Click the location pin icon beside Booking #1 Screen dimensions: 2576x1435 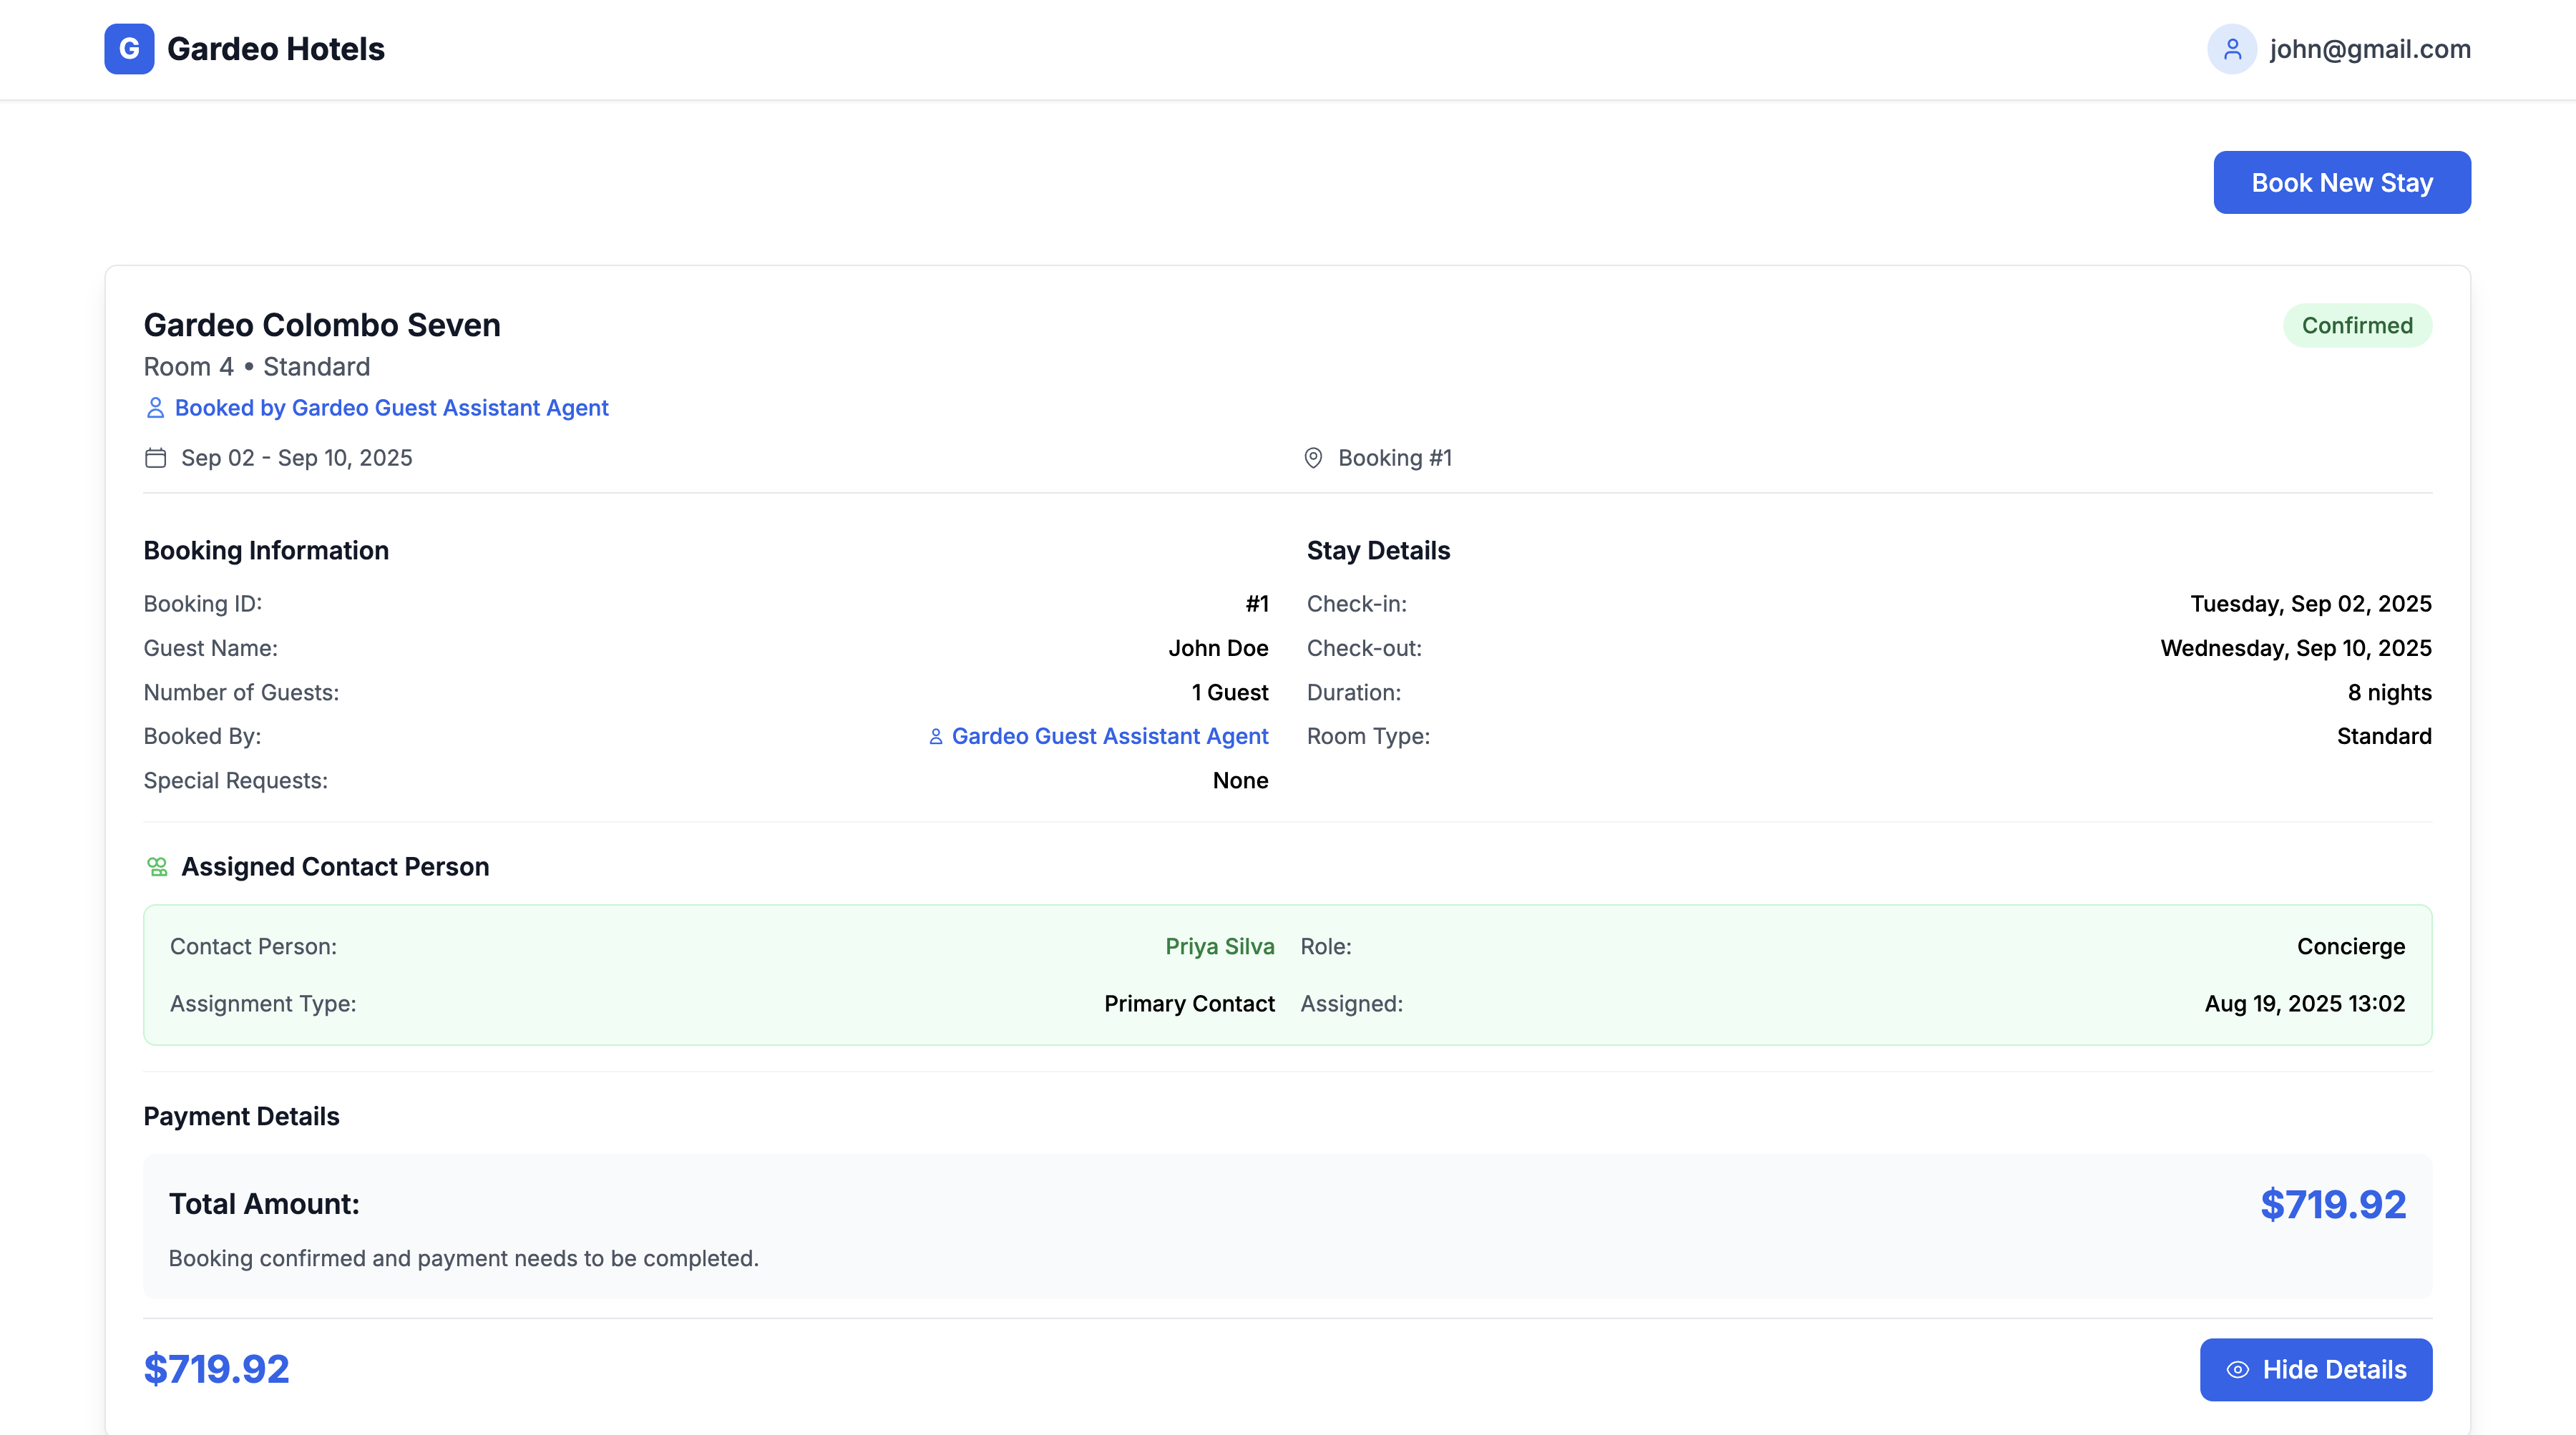click(1313, 458)
